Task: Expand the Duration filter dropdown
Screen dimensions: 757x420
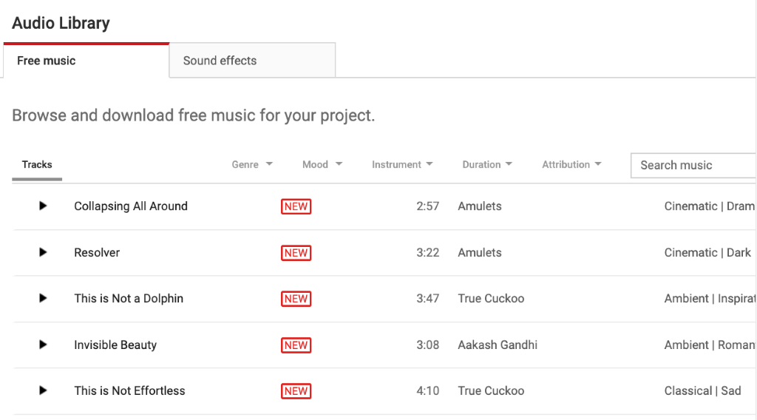Action: pyautogui.click(x=487, y=165)
